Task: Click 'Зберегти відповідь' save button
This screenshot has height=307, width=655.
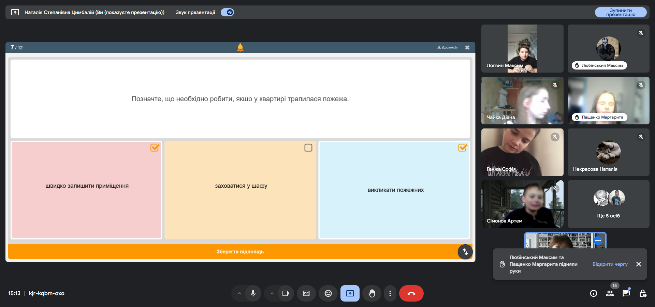Action: click(240, 252)
